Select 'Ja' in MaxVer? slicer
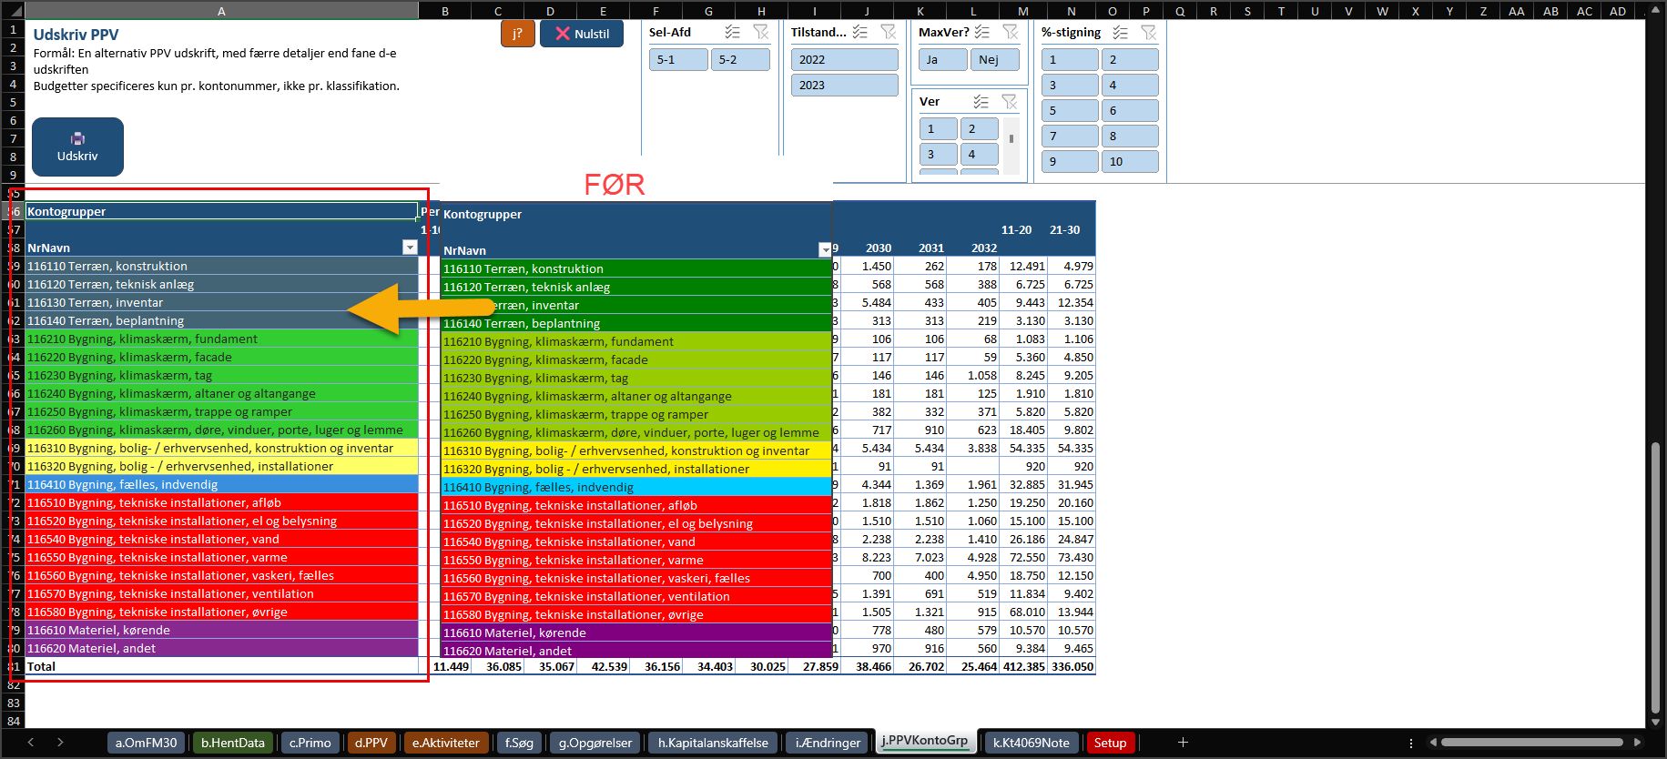 (942, 60)
